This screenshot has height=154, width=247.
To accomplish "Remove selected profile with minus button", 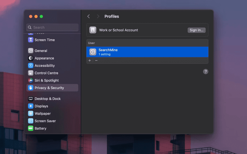I will pyautogui.click(x=96, y=60).
